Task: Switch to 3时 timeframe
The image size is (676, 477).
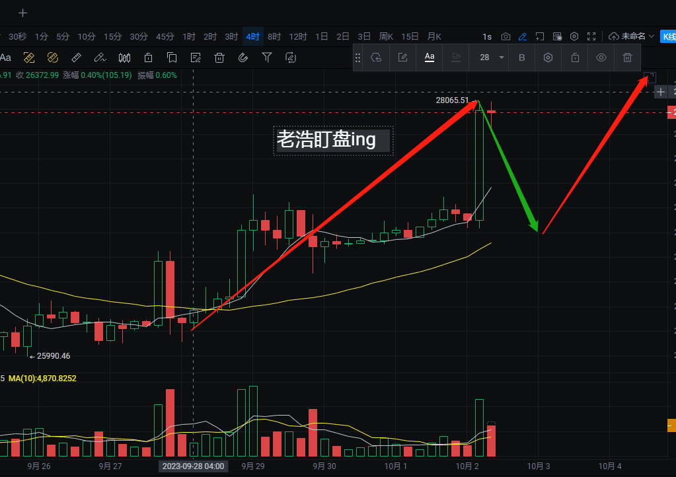Action: [231, 36]
